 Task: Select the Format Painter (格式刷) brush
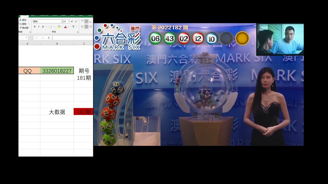tap(20, 28)
